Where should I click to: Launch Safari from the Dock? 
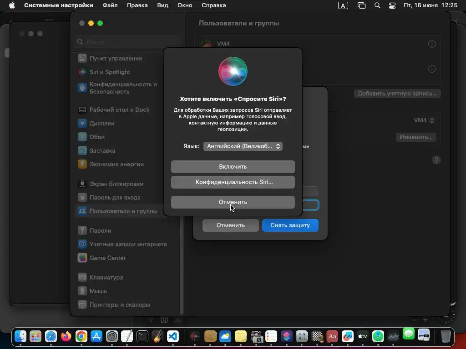[51, 336]
